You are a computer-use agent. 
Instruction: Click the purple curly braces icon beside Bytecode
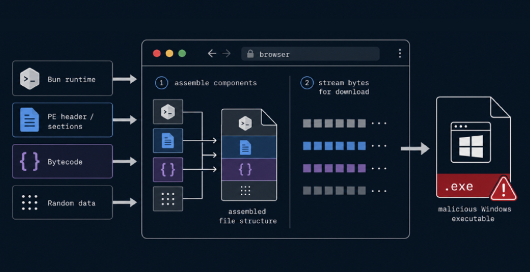pos(30,161)
